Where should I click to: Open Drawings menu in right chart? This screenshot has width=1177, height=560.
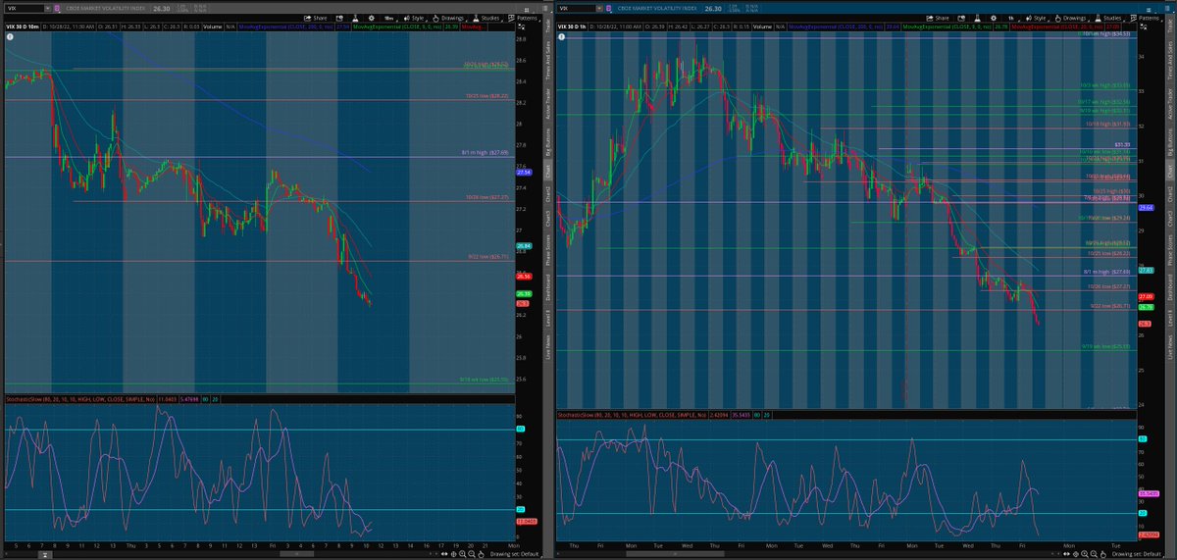click(1070, 18)
